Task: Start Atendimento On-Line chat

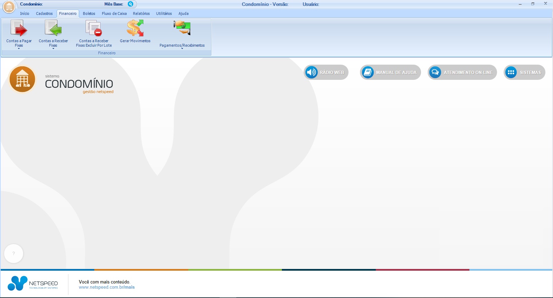Action: pyautogui.click(x=462, y=72)
